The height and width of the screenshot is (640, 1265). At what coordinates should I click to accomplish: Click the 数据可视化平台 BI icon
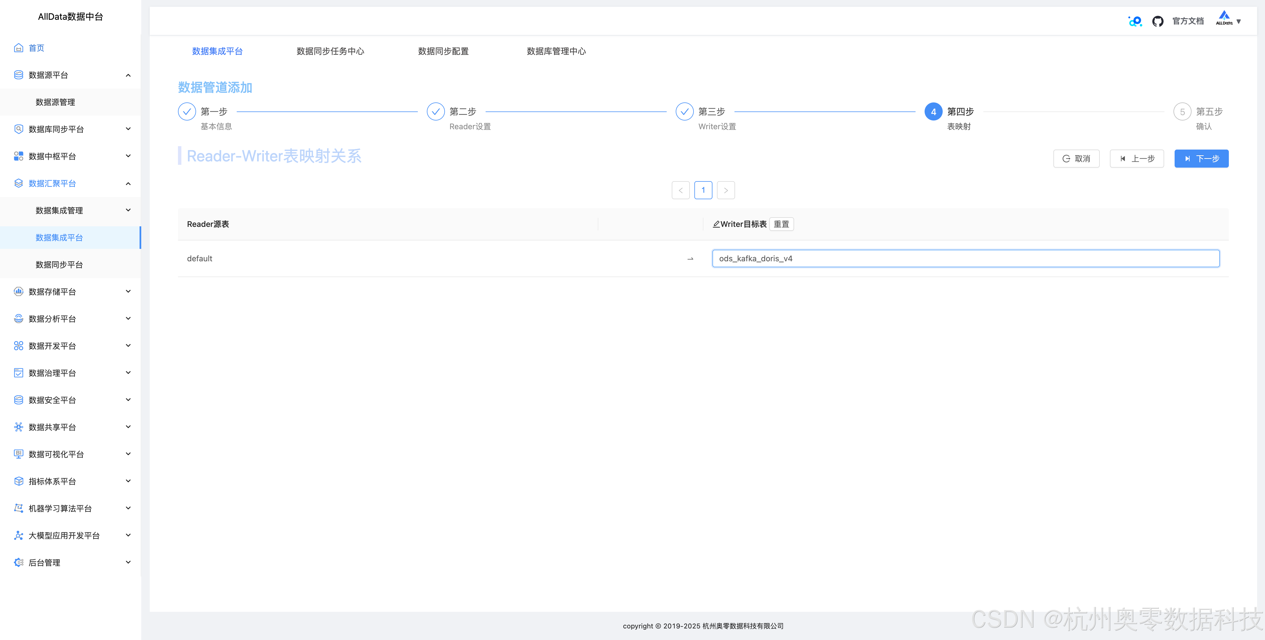(x=19, y=454)
